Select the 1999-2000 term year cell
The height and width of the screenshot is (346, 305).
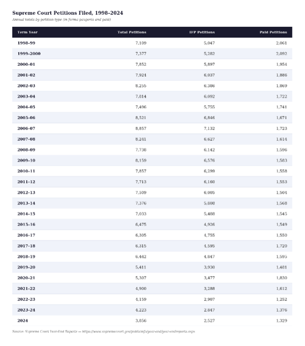[x=29, y=54]
